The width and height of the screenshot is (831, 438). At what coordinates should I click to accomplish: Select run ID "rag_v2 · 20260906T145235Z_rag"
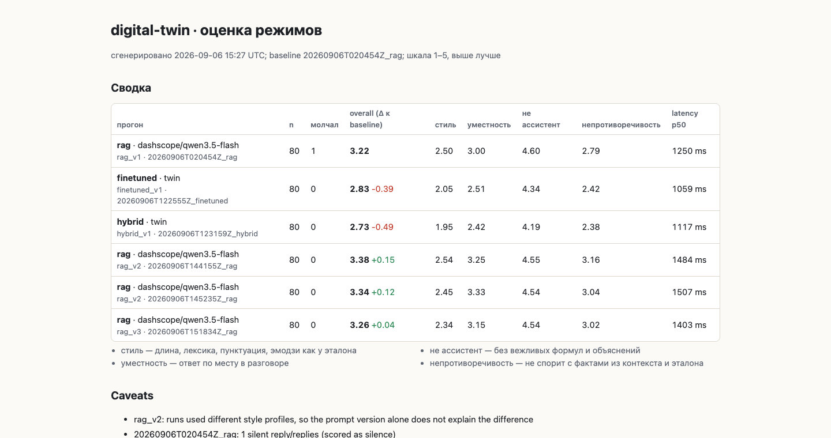[177, 299]
